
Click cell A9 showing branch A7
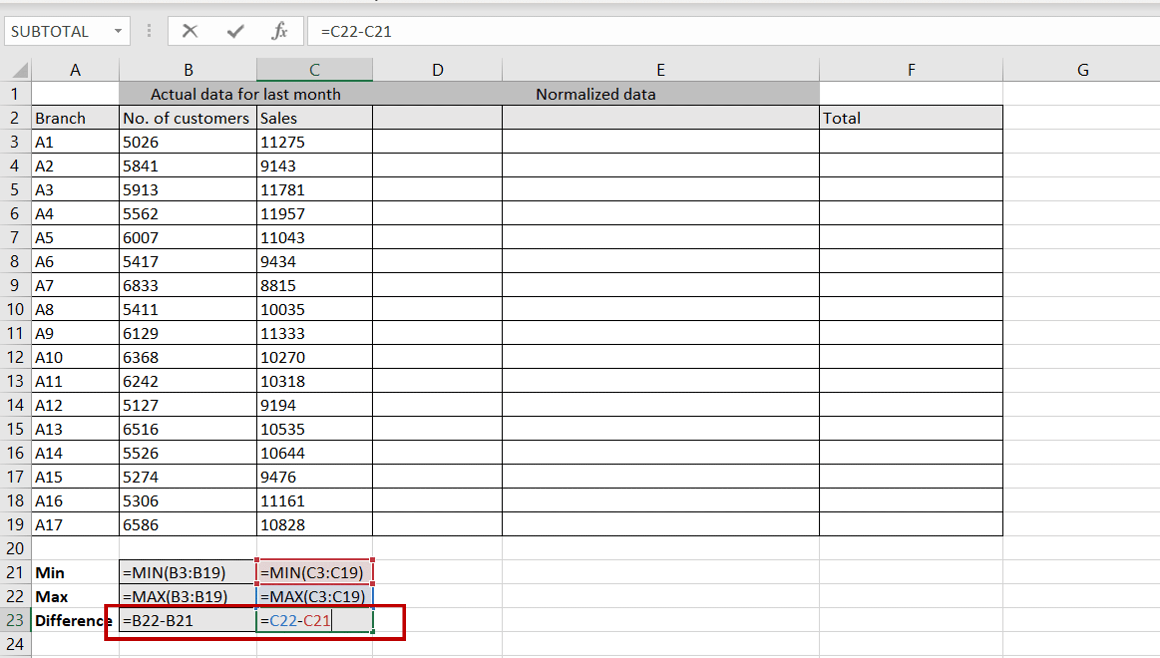(x=75, y=286)
